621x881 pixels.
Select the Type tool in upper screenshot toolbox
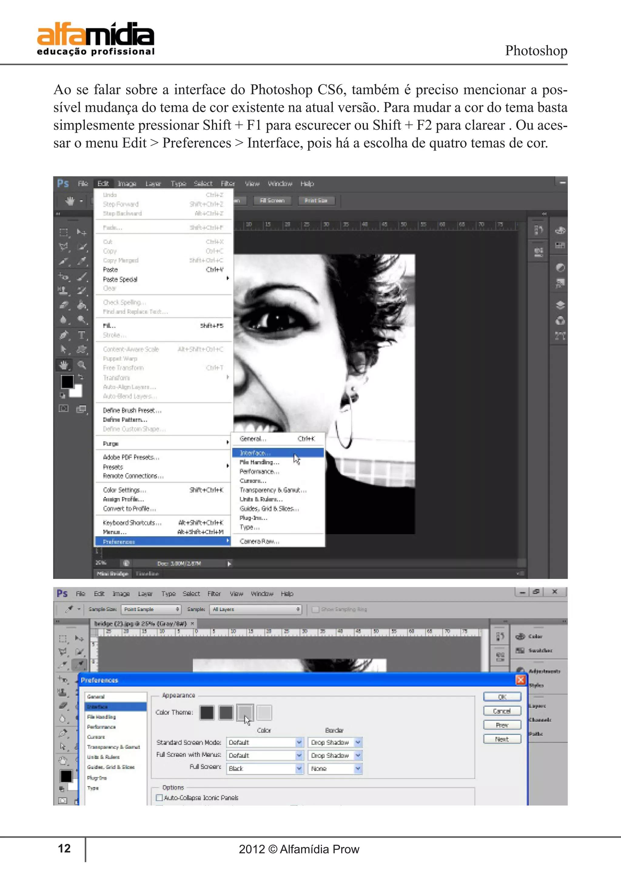click(81, 335)
